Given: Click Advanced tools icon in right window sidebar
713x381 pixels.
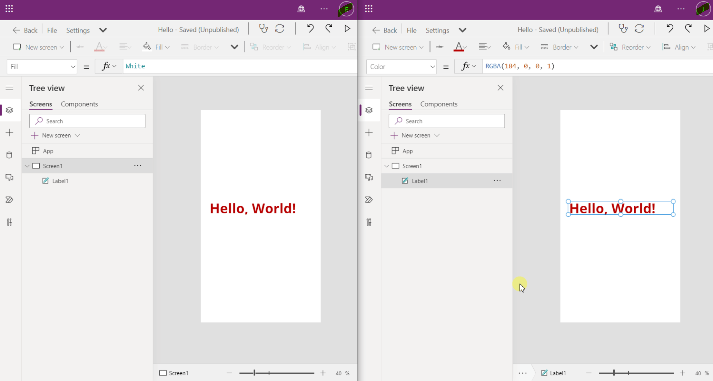Looking at the screenshot, I should [369, 222].
